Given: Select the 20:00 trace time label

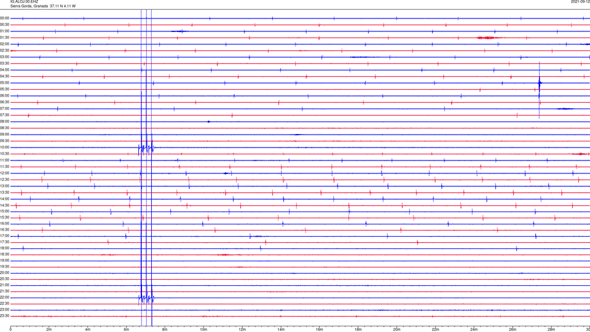Looking at the screenshot, I should 5,273.
